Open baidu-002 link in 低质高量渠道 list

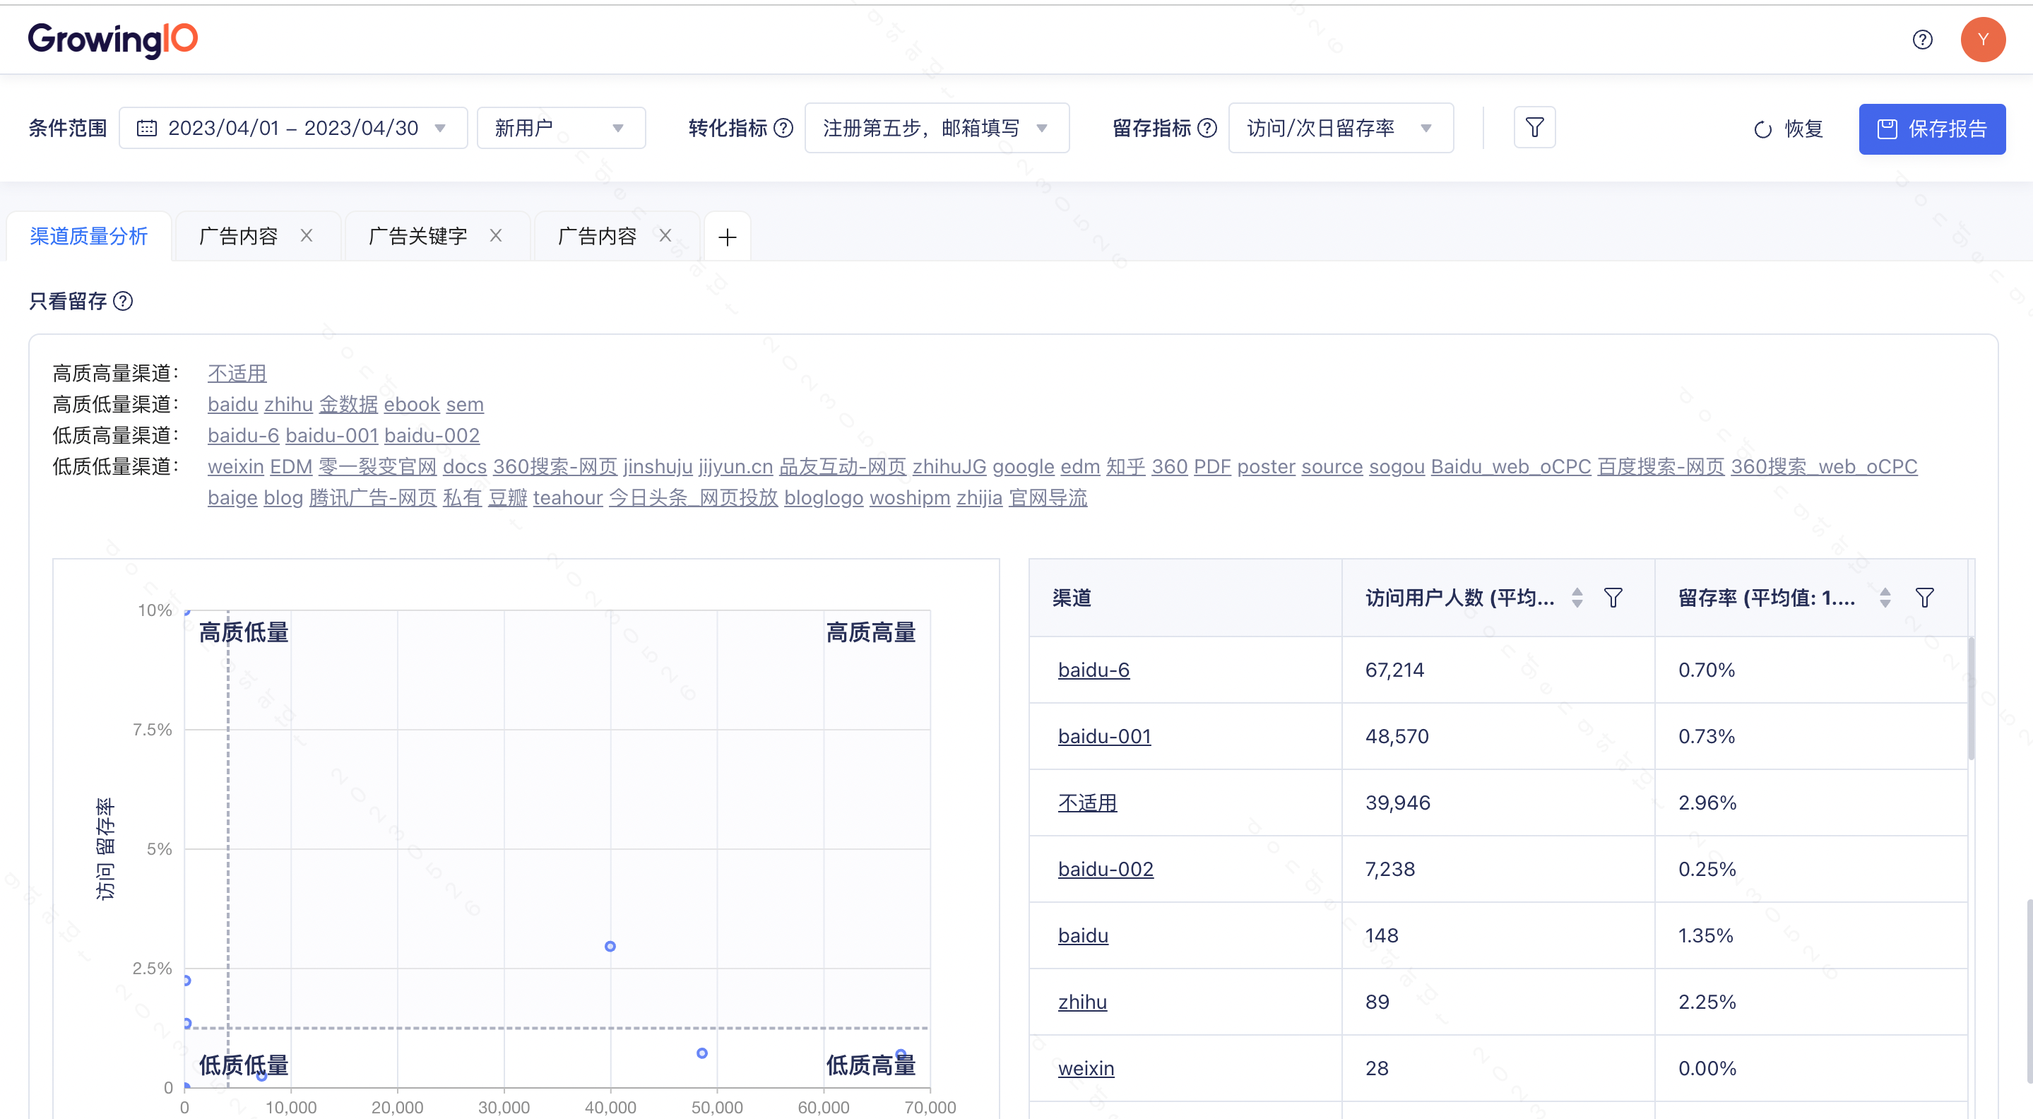[x=432, y=436]
